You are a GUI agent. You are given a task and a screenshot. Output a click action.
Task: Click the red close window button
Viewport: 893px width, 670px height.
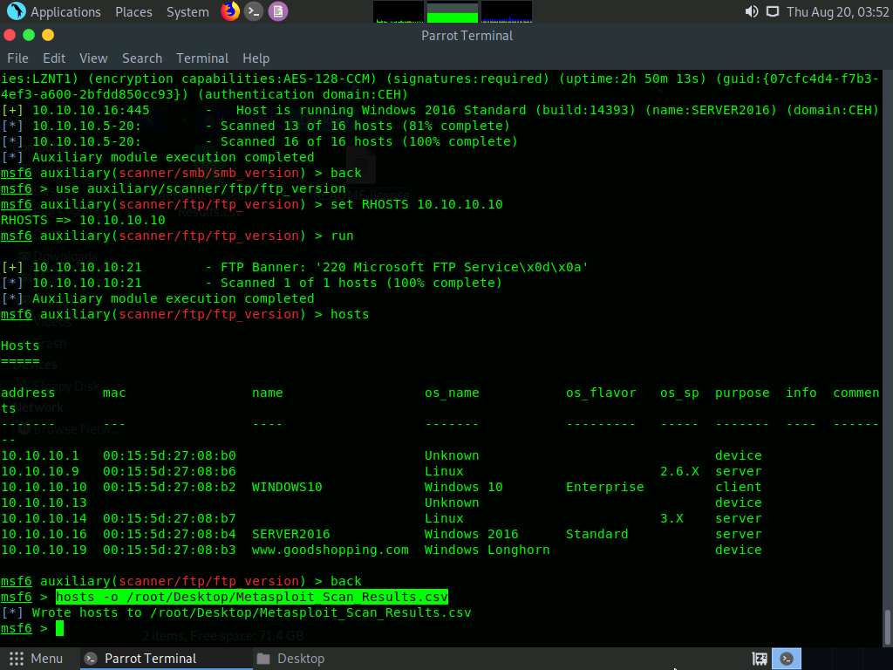9,35
